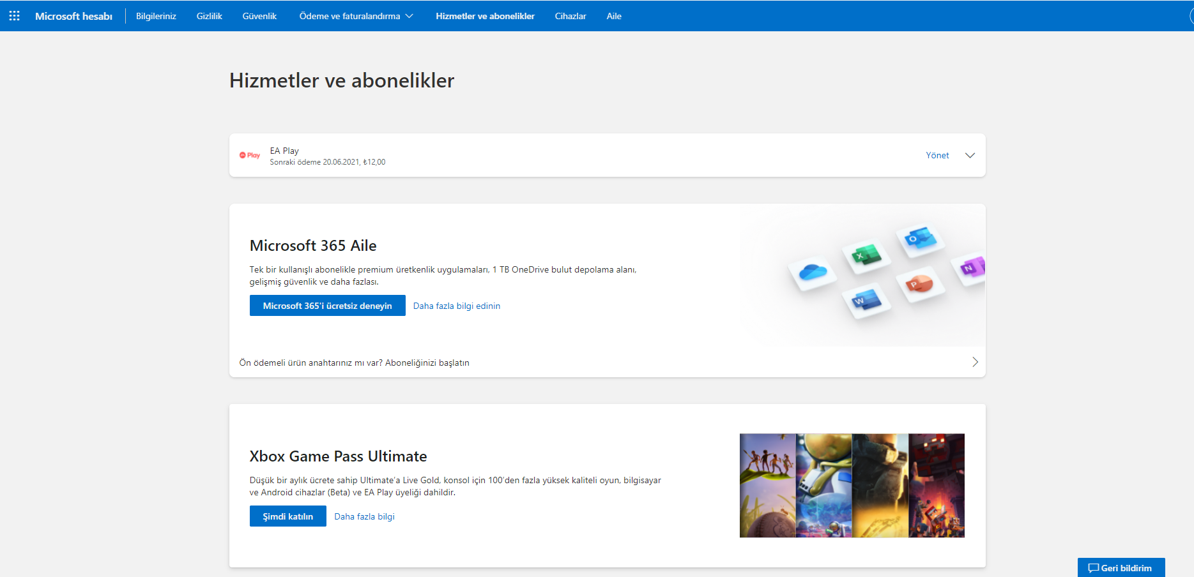Click Yönet for EA Play subscription
Screen dimensions: 1194x577
[x=937, y=155]
